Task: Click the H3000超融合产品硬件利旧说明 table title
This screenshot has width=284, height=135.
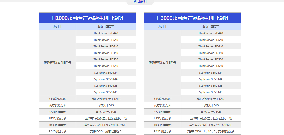Action: click(192, 18)
